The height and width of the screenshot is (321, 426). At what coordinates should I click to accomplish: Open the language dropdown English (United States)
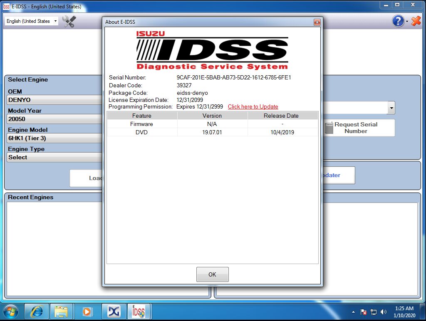coord(32,21)
